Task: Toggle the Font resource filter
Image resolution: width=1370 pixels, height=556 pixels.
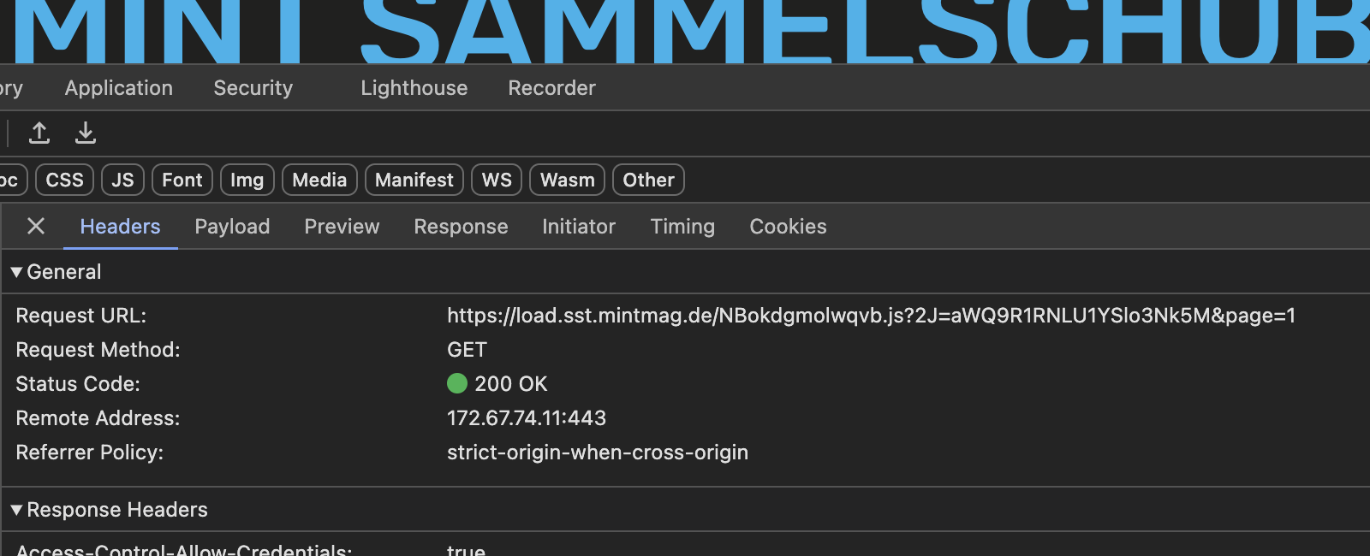Action: 182,180
